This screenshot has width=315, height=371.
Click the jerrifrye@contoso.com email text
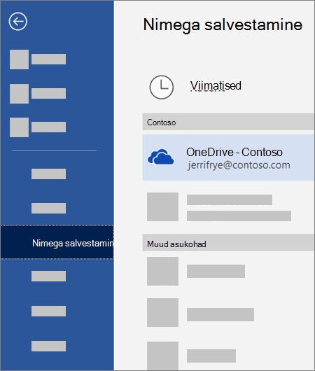click(239, 165)
